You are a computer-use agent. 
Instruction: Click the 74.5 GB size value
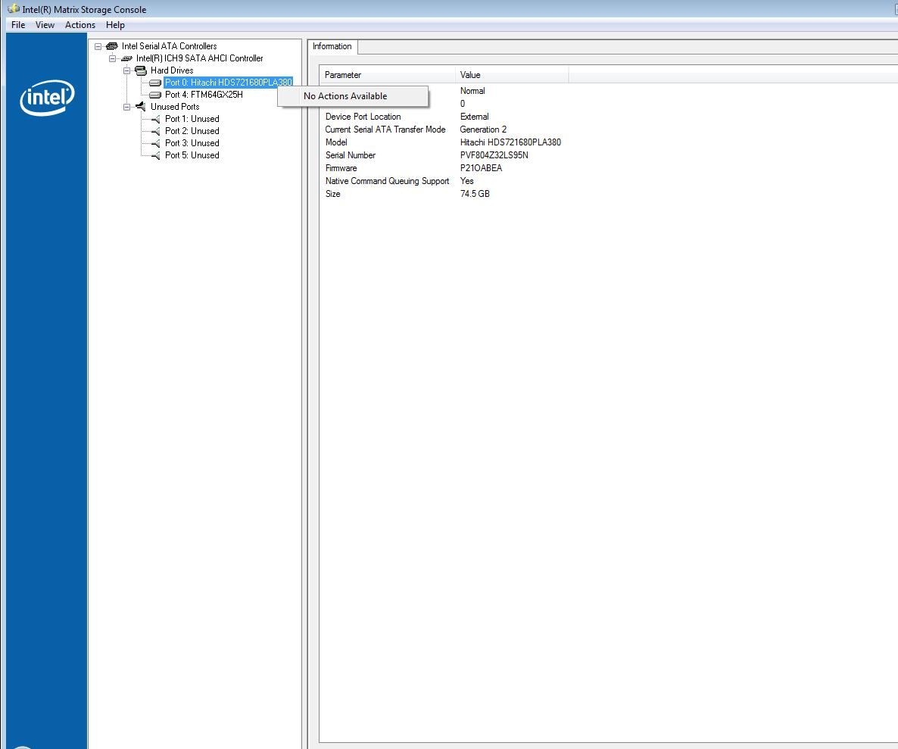click(x=475, y=194)
